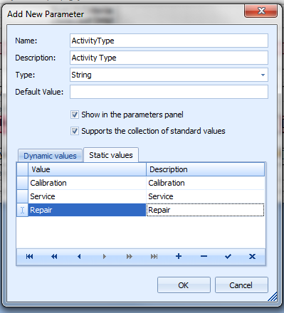Viewport: 284px width, 313px height.
Task: Click row indicator for Service row
Action: [22, 196]
